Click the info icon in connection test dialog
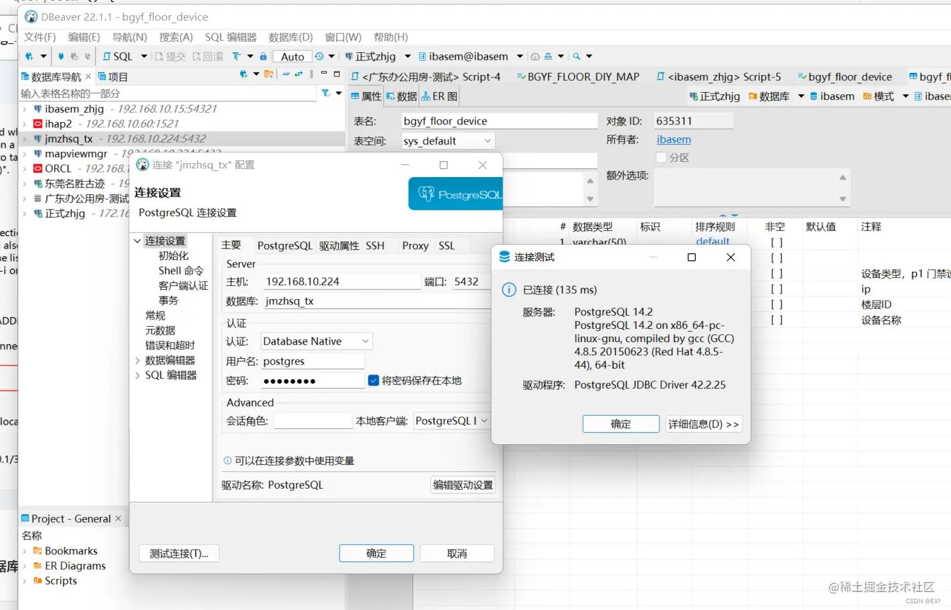Image resolution: width=951 pixels, height=610 pixels. (x=509, y=290)
